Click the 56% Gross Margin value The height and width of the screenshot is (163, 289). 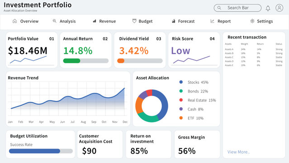tap(187, 151)
